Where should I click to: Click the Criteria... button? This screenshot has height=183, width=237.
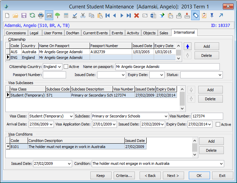124,176
